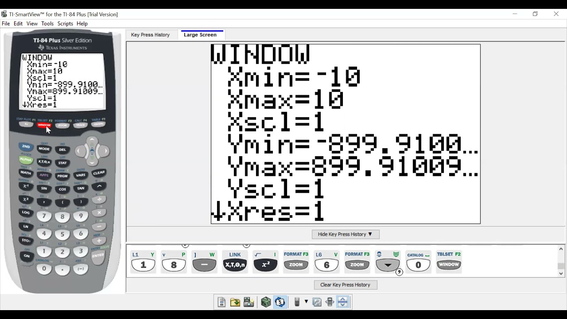
Task: Click the number 7 key on the calculator keypad
Action: click(44, 216)
